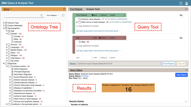Screen dimensions: 191x107
Task: Expand the Clinical Trials node
Action: (x=3, y=23)
